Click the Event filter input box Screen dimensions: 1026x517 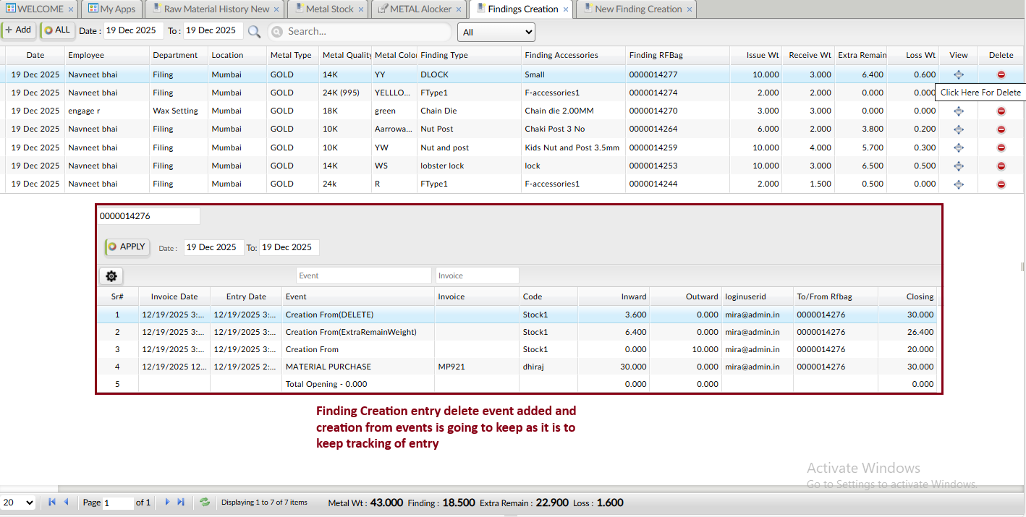click(x=363, y=275)
